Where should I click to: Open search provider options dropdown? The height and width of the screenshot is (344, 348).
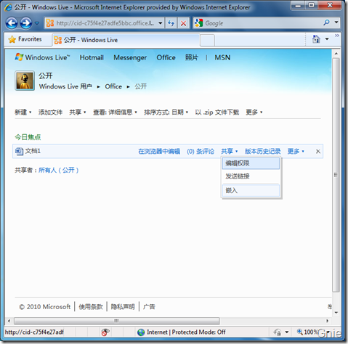(336, 22)
